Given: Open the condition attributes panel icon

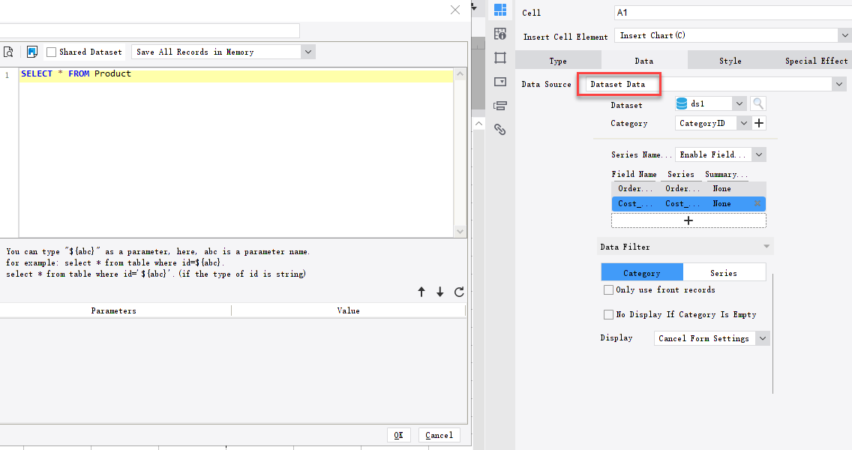Looking at the screenshot, I should (500, 106).
